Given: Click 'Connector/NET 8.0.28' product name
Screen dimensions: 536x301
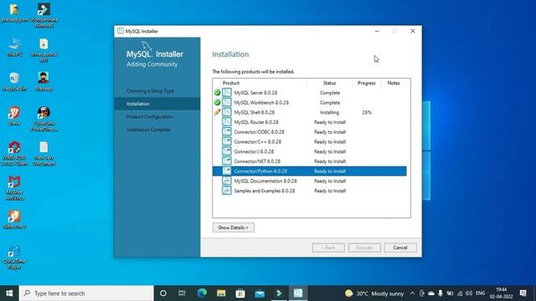Looking at the screenshot, I should click(x=257, y=161).
